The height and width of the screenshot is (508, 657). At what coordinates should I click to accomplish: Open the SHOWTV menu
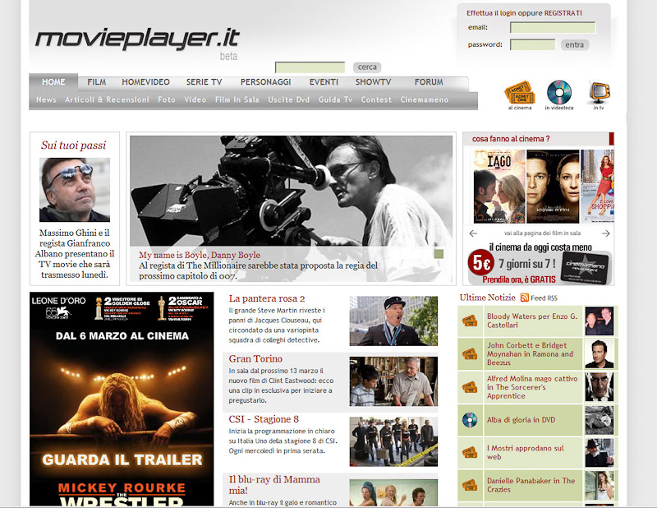click(373, 82)
